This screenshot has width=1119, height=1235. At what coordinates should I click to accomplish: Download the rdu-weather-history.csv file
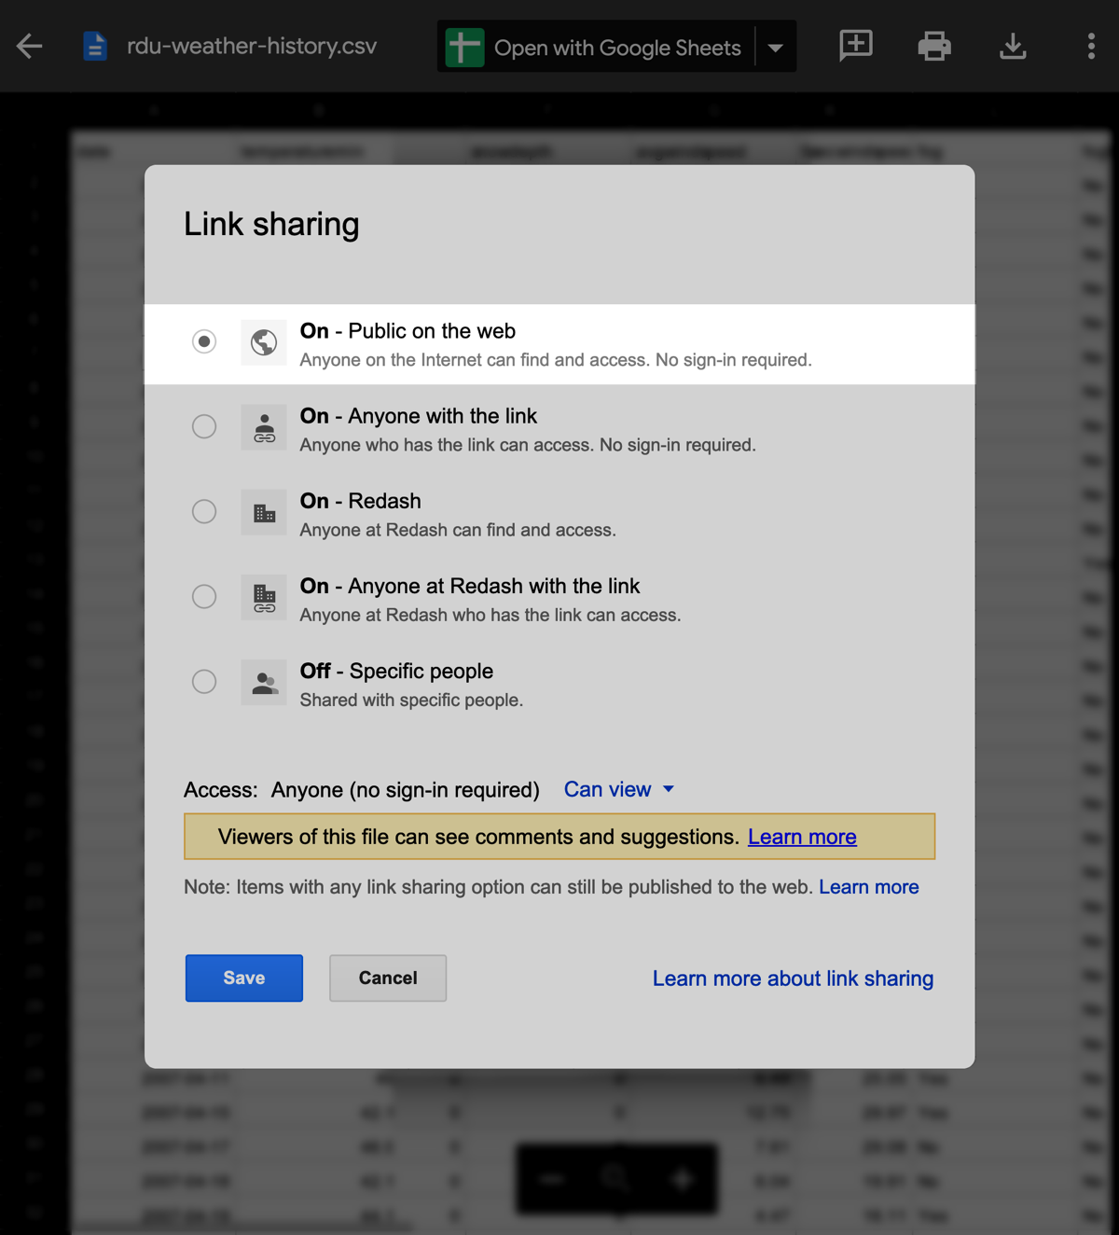1013,46
